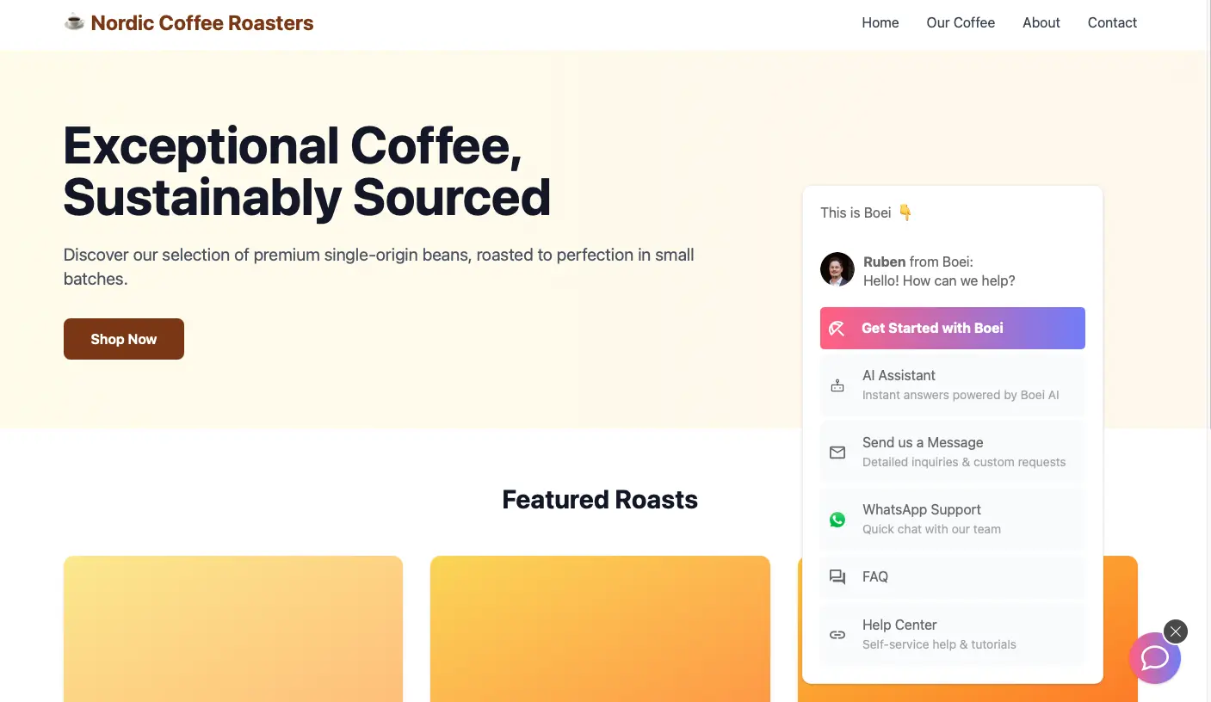Click the coffee cup logo icon
The image size is (1211, 702).
coord(74,22)
